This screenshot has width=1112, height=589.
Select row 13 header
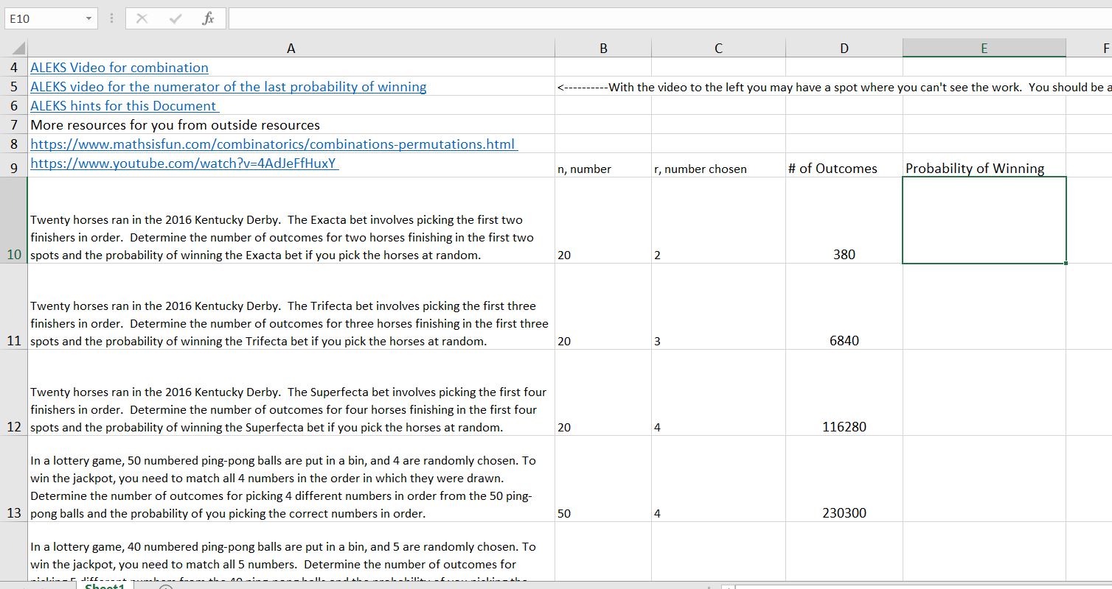point(14,479)
